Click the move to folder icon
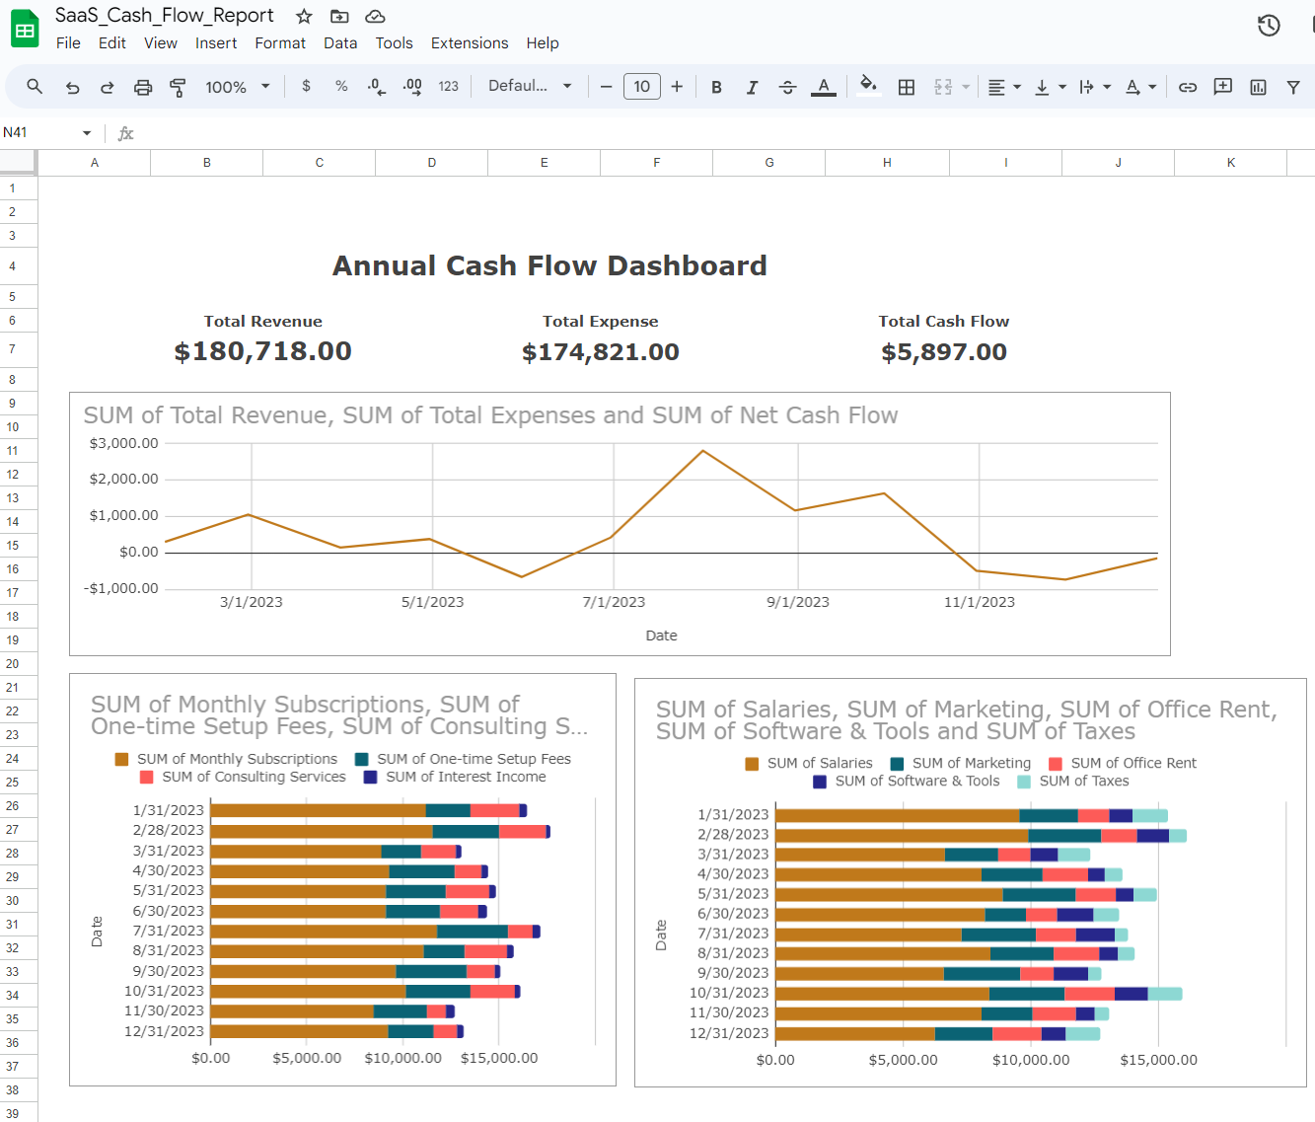The image size is (1315, 1122). [339, 16]
